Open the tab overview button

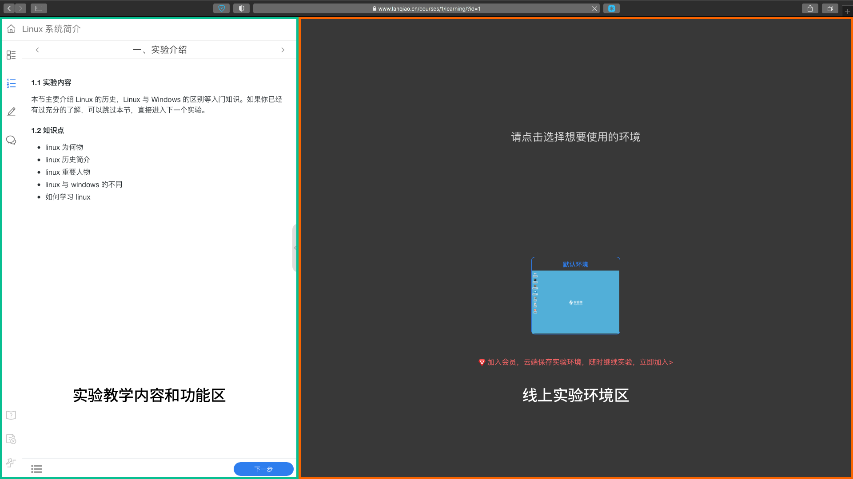coord(830,8)
